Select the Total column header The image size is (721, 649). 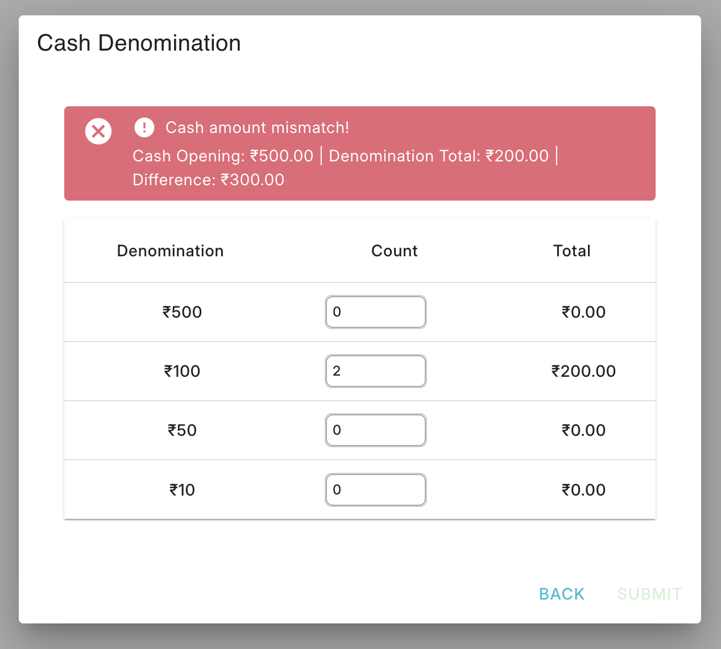point(572,251)
